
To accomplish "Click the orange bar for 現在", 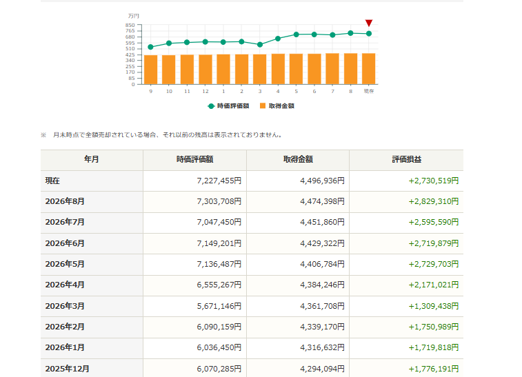I will pyautogui.click(x=368, y=68).
